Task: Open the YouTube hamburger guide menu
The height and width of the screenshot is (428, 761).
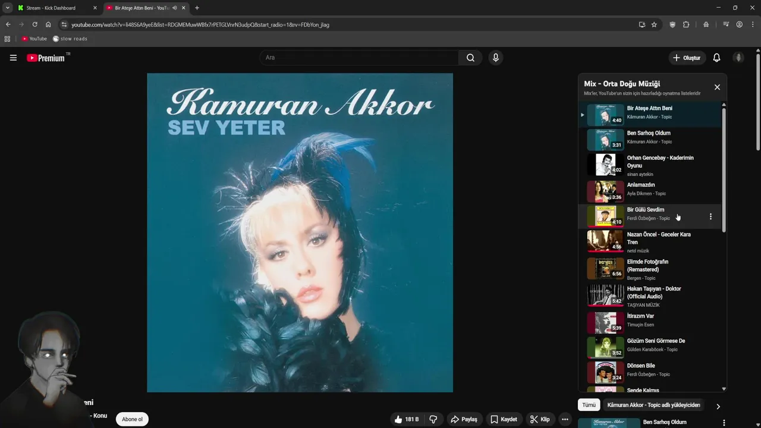Action: pyautogui.click(x=13, y=58)
